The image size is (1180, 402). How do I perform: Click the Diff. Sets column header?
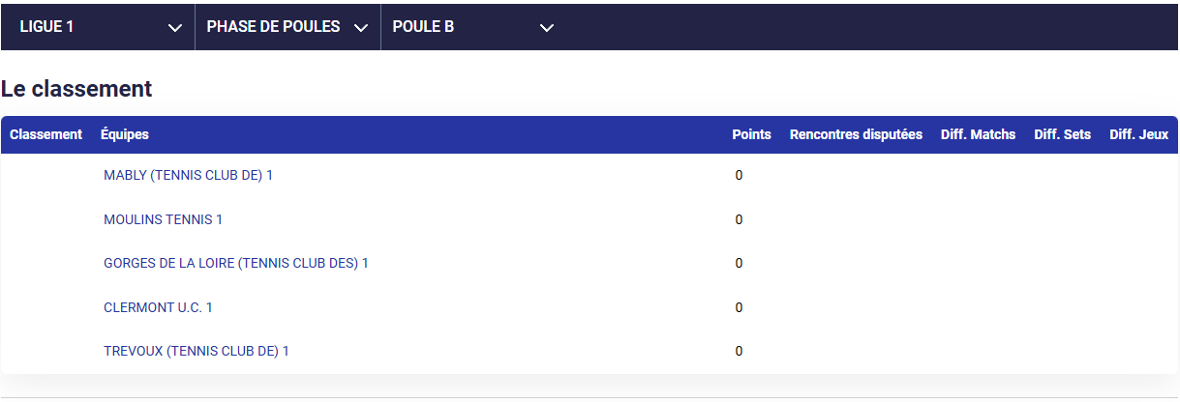(1062, 134)
